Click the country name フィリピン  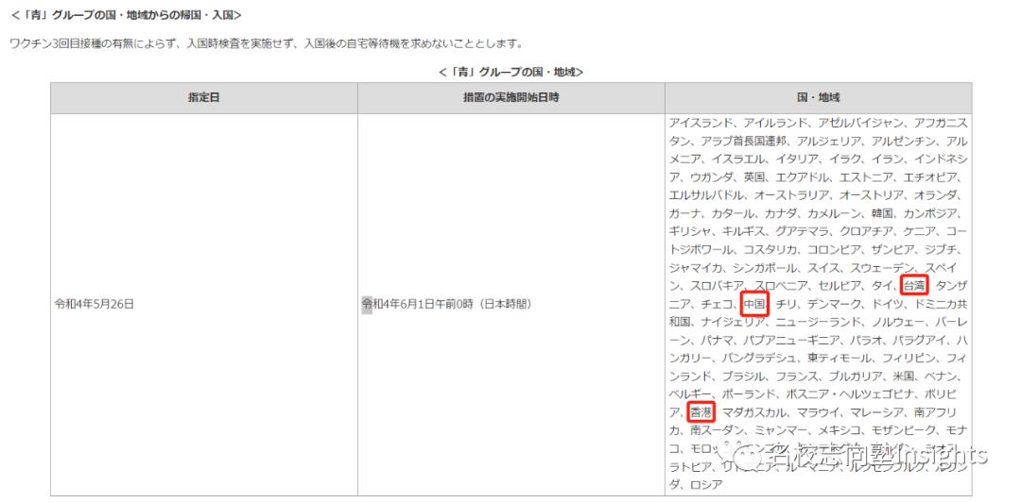[908, 359]
